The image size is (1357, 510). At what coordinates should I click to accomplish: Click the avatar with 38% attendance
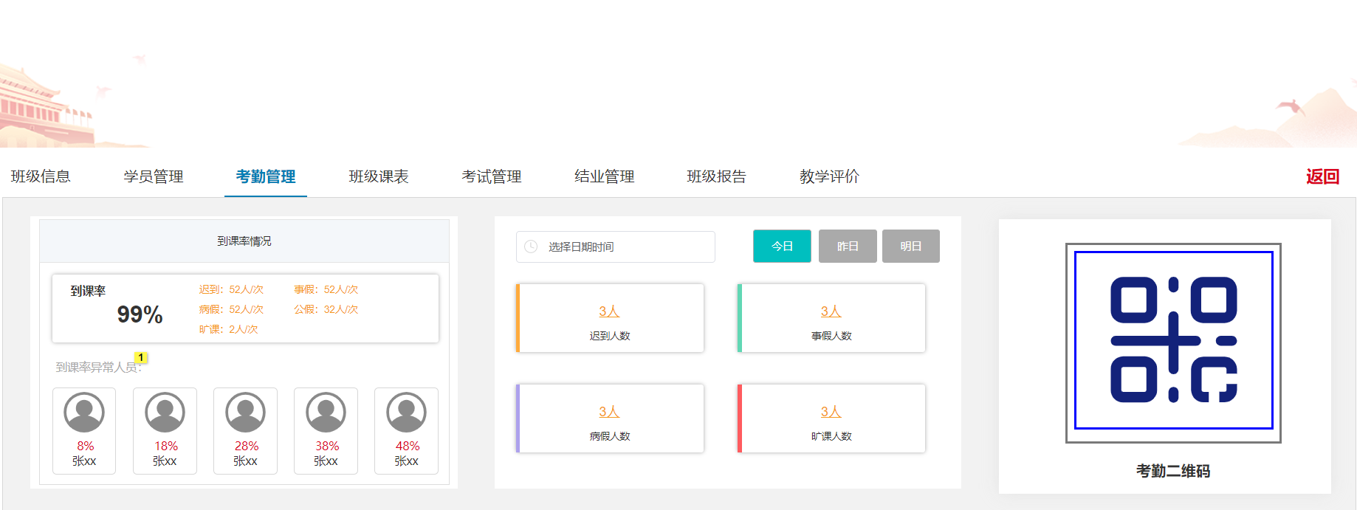(x=326, y=412)
